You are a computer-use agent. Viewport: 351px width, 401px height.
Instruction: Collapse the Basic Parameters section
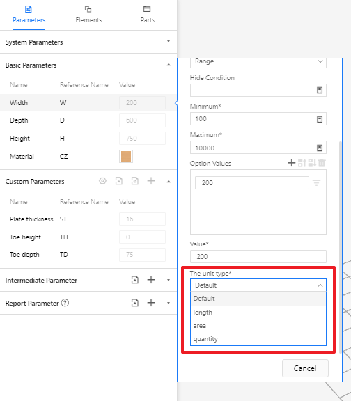pyautogui.click(x=169, y=65)
